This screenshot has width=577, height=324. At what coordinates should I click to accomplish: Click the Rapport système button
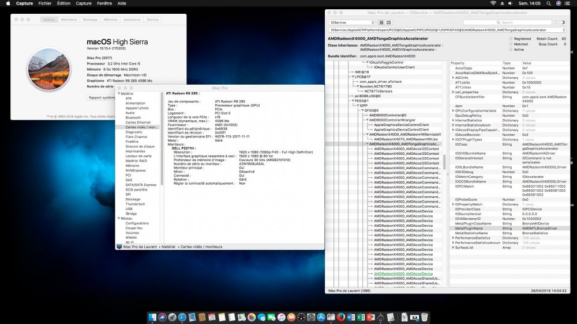(x=102, y=98)
